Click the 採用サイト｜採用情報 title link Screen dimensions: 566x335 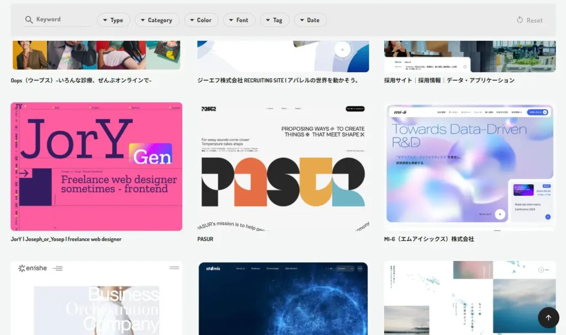[449, 81]
